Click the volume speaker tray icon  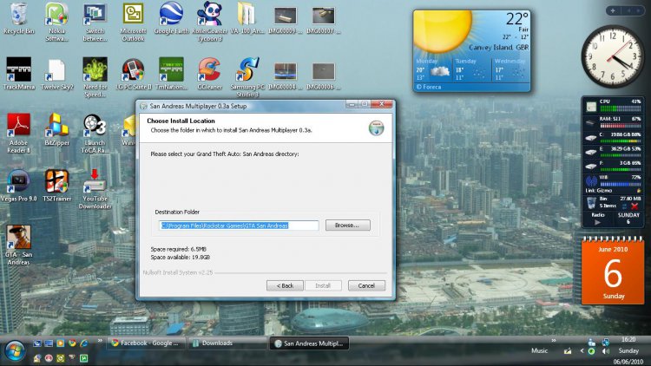[606, 351]
